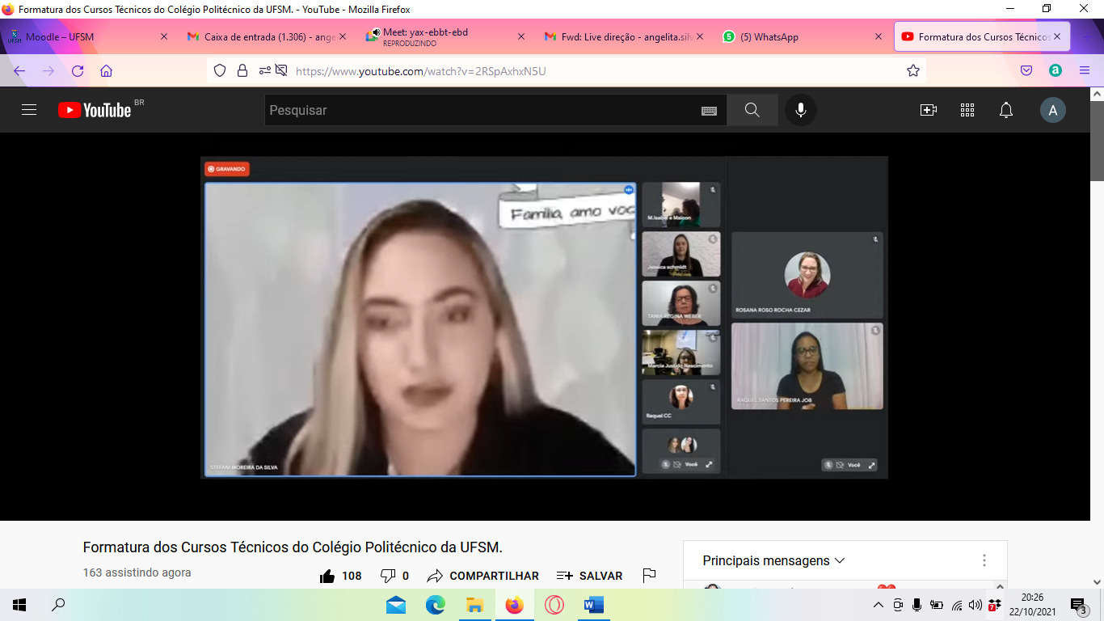Viewport: 1104px width, 621px height.
Task: Open the YouTube hamburger guide menu
Action: (29, 110)
